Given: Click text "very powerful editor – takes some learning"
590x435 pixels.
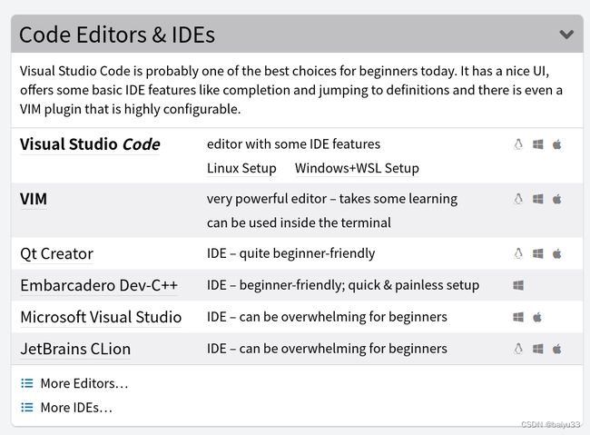Looking at the screenshot, I should click(332, 199).
